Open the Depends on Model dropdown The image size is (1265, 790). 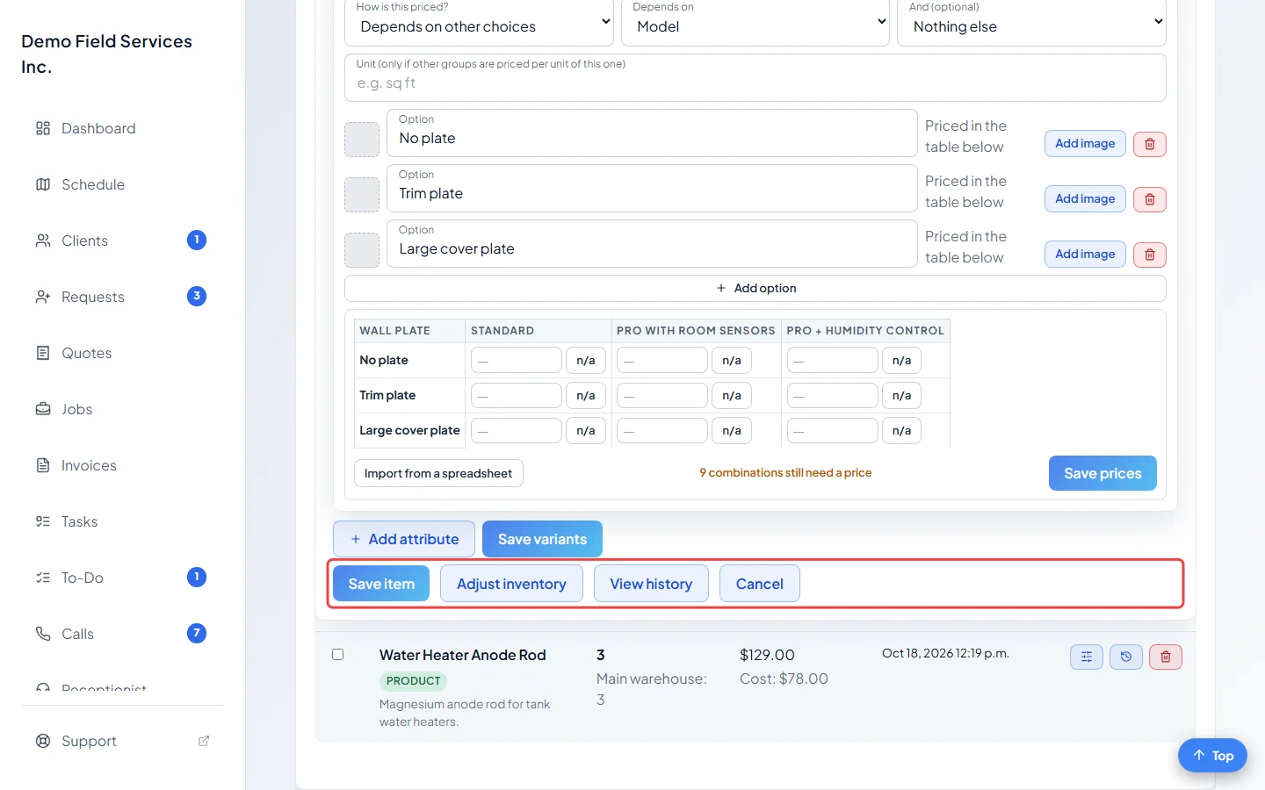coord(755,22)
